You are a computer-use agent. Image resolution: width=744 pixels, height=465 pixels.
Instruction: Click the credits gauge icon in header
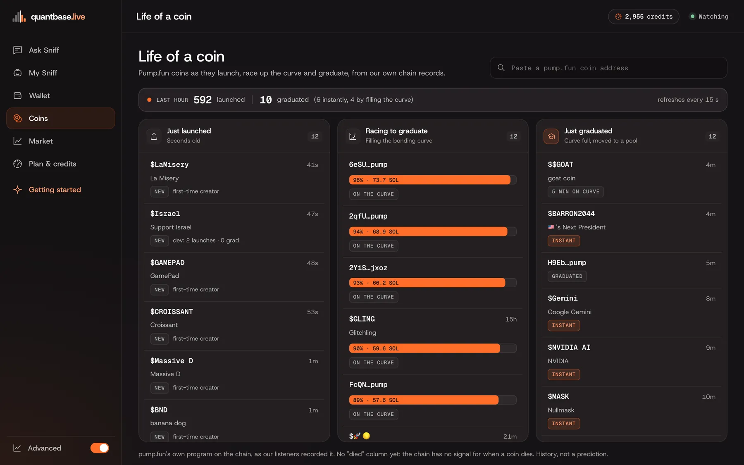click(618, 17)
